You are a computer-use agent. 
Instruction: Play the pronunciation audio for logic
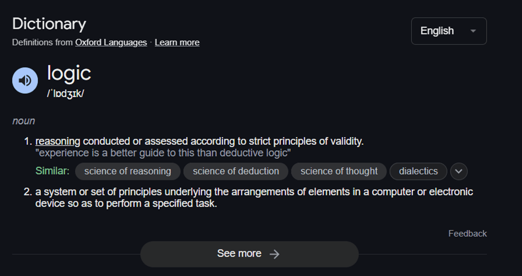(x=25, y=81)
